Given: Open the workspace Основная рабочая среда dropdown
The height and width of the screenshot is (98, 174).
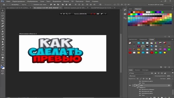Looking at the screenshot, I should point(160,5).
